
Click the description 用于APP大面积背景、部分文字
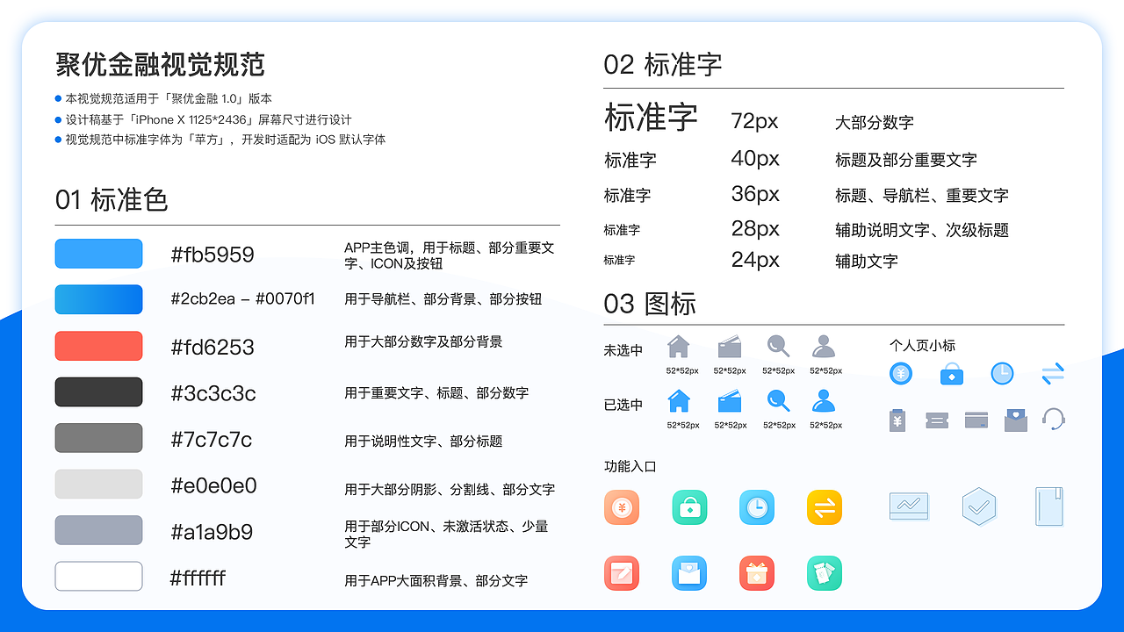(x=436, y=580)
